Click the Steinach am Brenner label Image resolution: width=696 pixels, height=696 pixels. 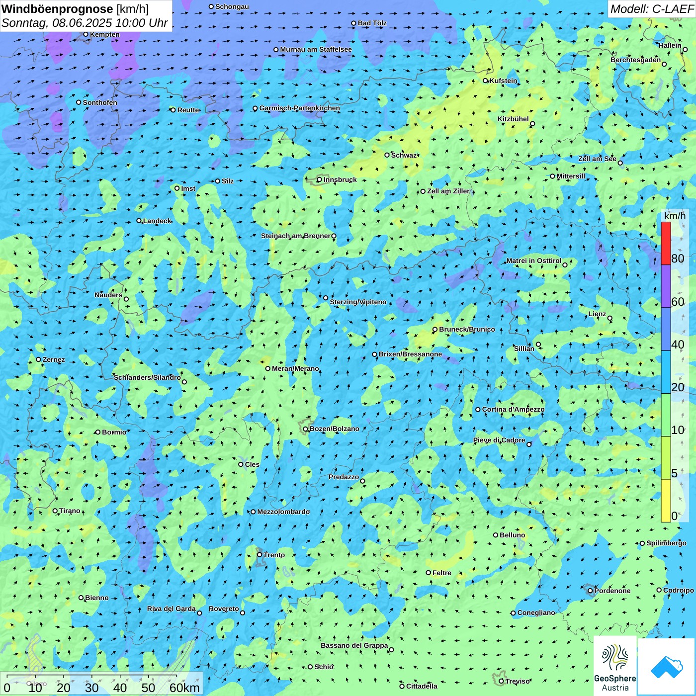(296, 236)
